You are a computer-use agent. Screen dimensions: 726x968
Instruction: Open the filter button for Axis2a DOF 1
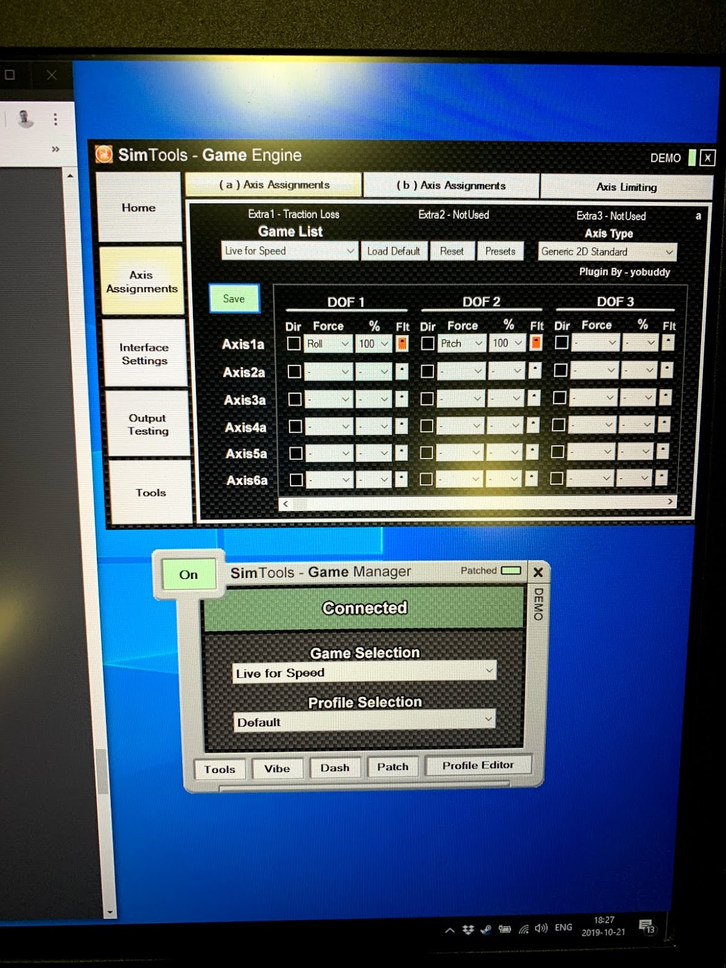pyautogui.click(x=402, y=371)
